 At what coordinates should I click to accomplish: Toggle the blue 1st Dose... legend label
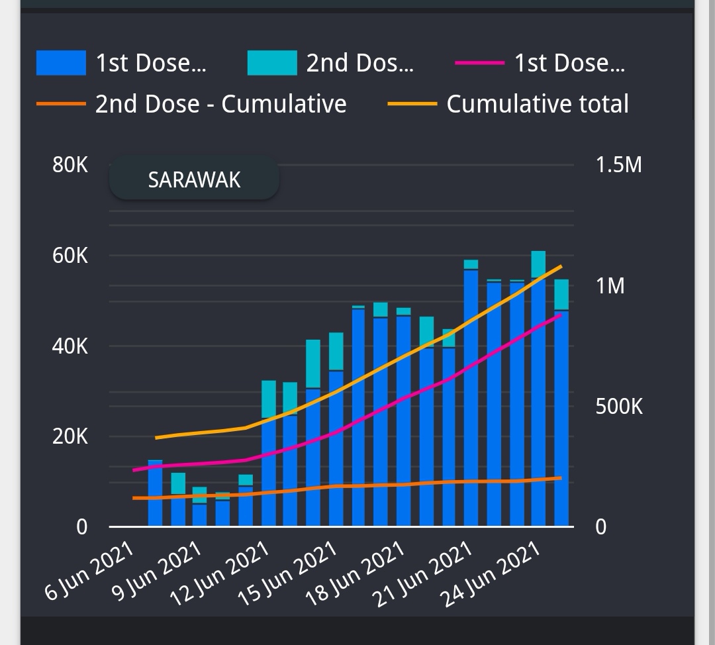pos(151,63)
